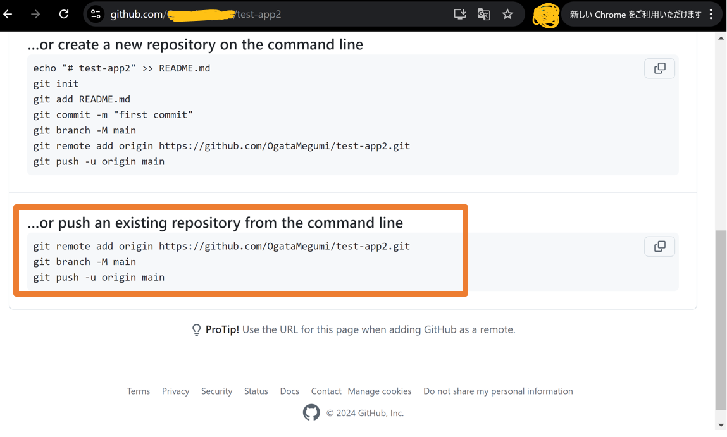Screen dimensions: 727x437
Task: Click the GitHub Octocat logo in footer
Action: coord(311,412)
